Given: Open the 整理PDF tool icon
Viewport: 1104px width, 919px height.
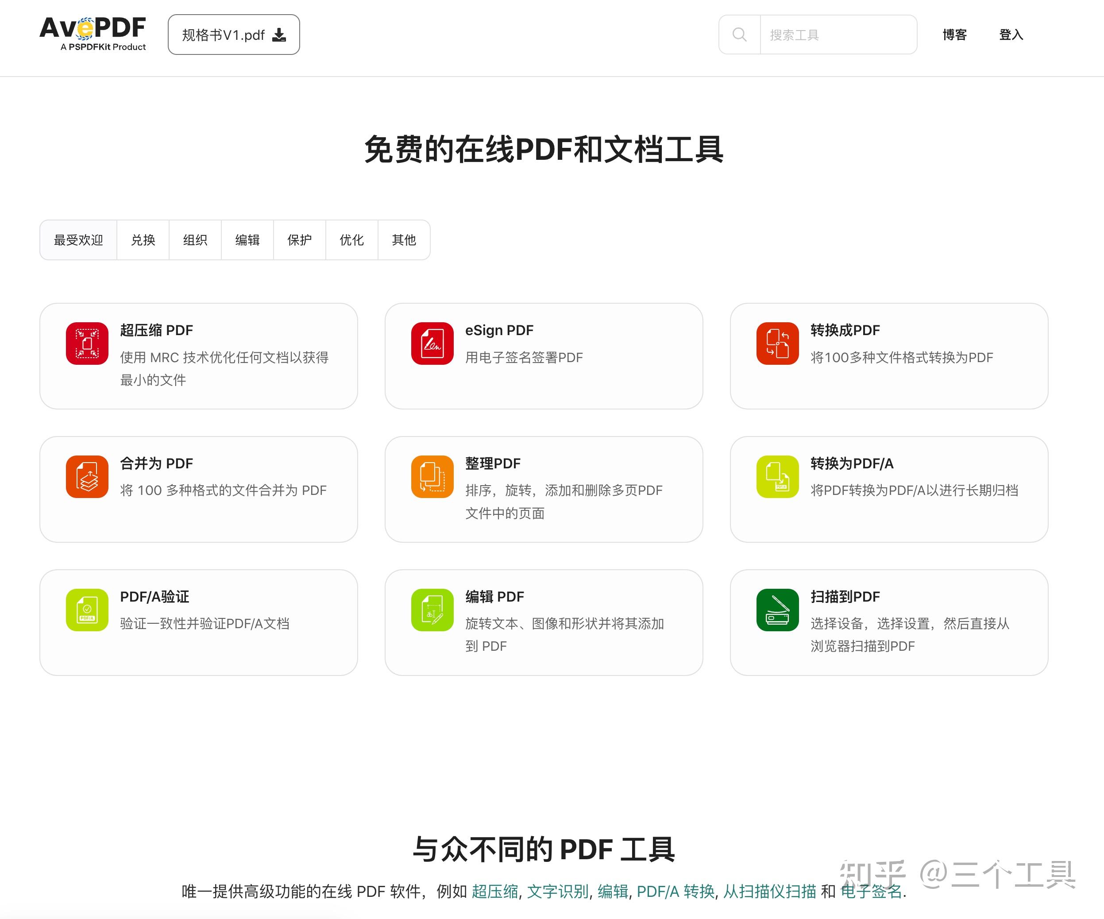Looking at the screenshot, I should [432, 476].
